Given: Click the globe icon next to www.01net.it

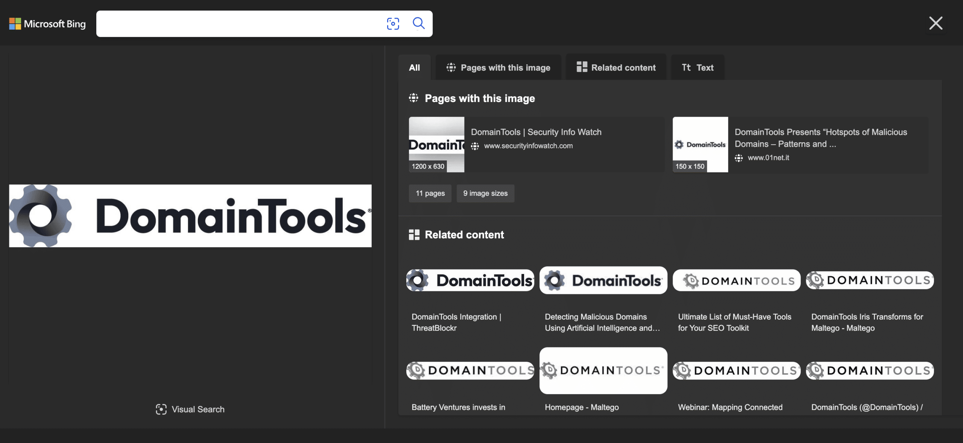Looking at the screenshot, I should coord(739,158).
